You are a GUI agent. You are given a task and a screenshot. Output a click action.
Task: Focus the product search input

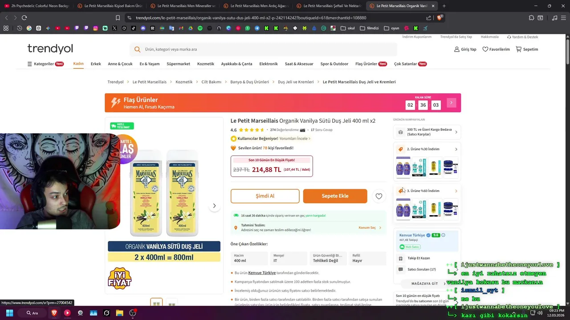pyautogui.click(x=263, y=49)
